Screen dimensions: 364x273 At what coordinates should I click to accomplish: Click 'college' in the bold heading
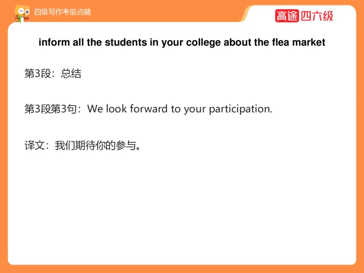[x=204, y=43]
